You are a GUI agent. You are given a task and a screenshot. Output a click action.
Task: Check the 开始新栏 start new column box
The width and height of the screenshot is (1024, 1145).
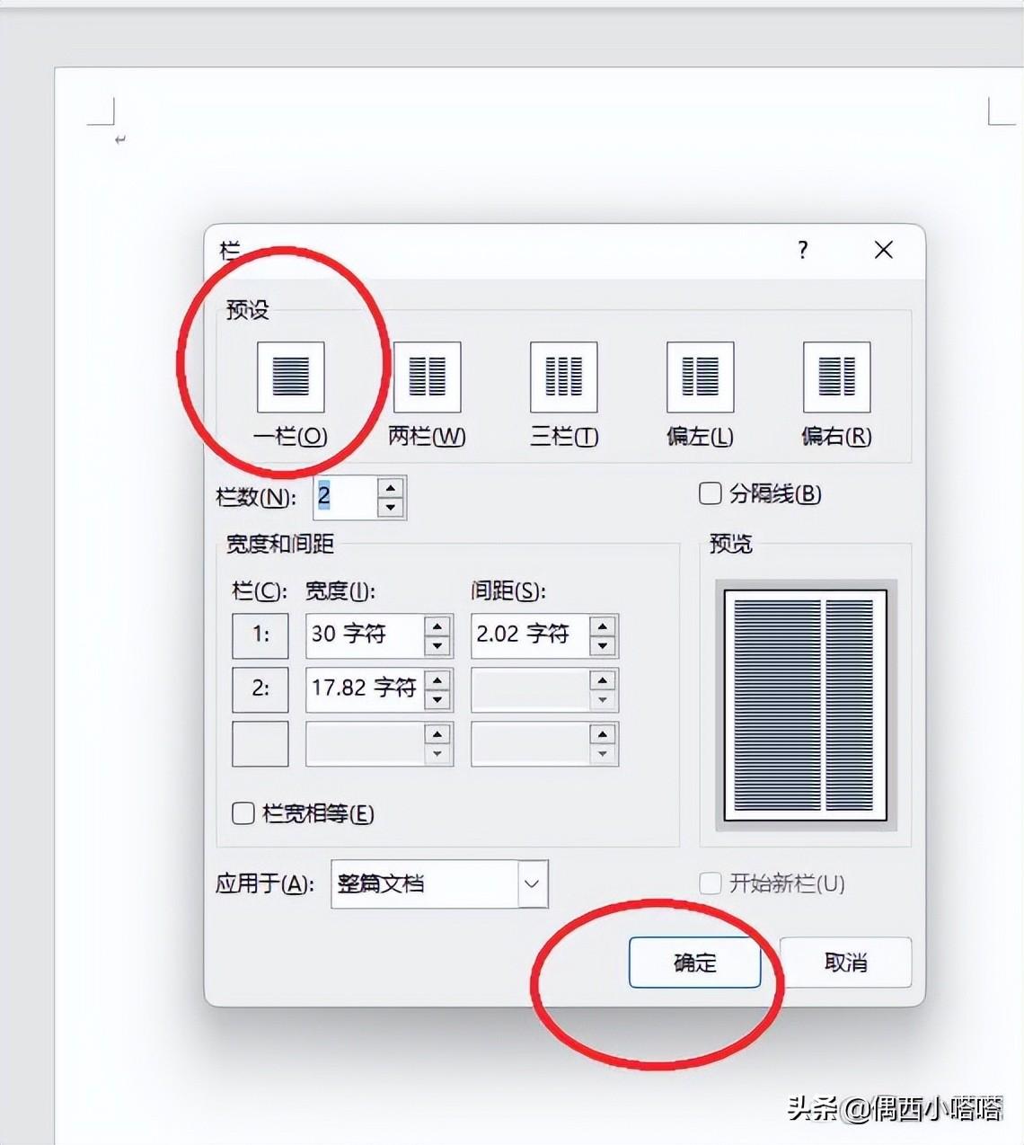pyautogui.click(x=710, y=883)
